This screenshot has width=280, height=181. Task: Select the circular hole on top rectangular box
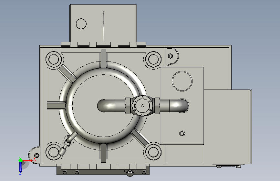click(x=81, y=24)
